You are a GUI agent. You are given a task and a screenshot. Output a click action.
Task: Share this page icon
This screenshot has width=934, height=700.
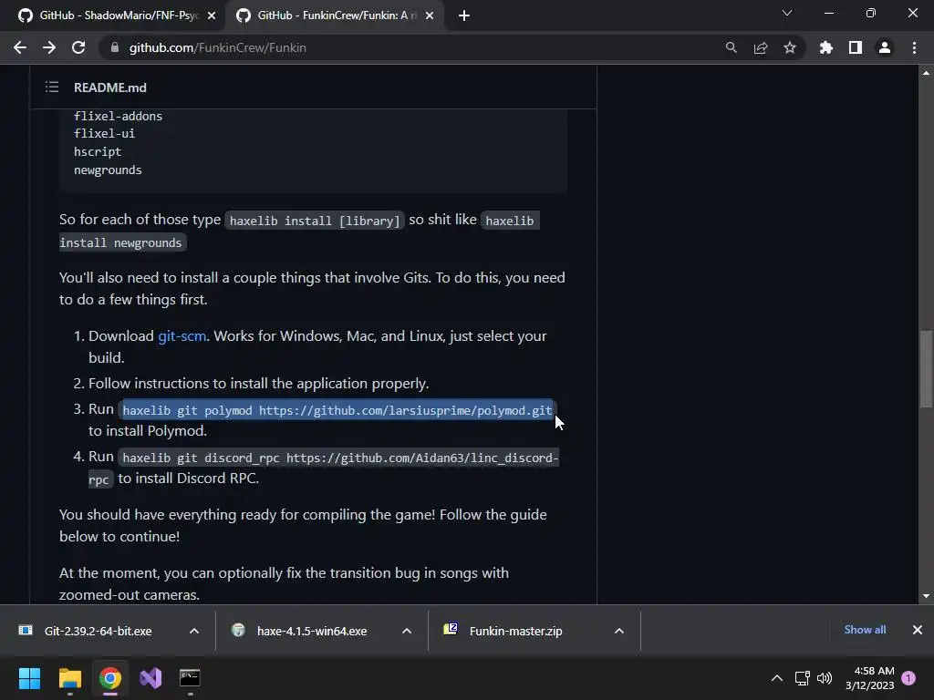click(761, 47)
